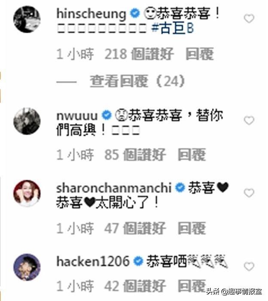Reply to nwuuu's comment via 回覆
The width and height of the screenshot is (268, 301).
click(192, 154)
